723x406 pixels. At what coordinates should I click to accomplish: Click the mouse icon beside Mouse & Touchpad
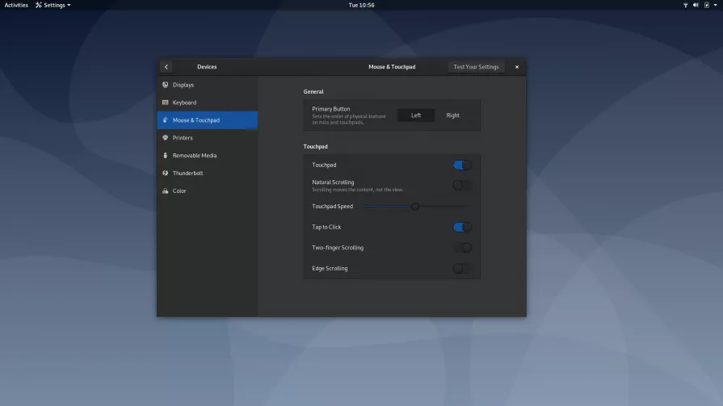165,119
